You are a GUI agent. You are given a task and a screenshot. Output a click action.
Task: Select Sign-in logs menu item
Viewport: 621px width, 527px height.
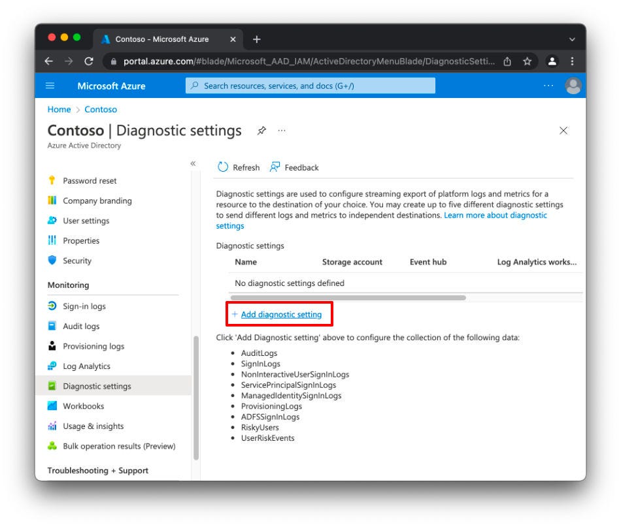click(84, 306)
